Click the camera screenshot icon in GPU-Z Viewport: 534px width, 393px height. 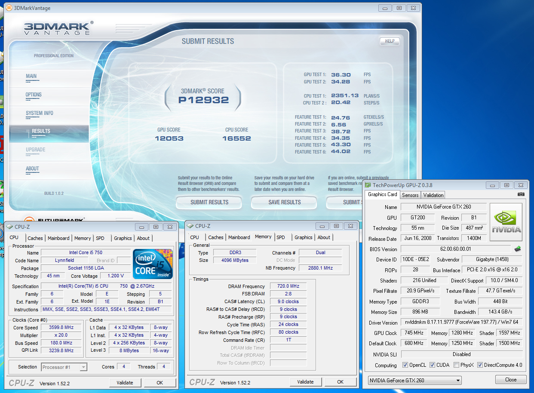(521, 194)
